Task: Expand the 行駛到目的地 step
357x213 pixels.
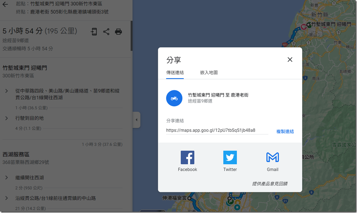Action: (6, 118)
